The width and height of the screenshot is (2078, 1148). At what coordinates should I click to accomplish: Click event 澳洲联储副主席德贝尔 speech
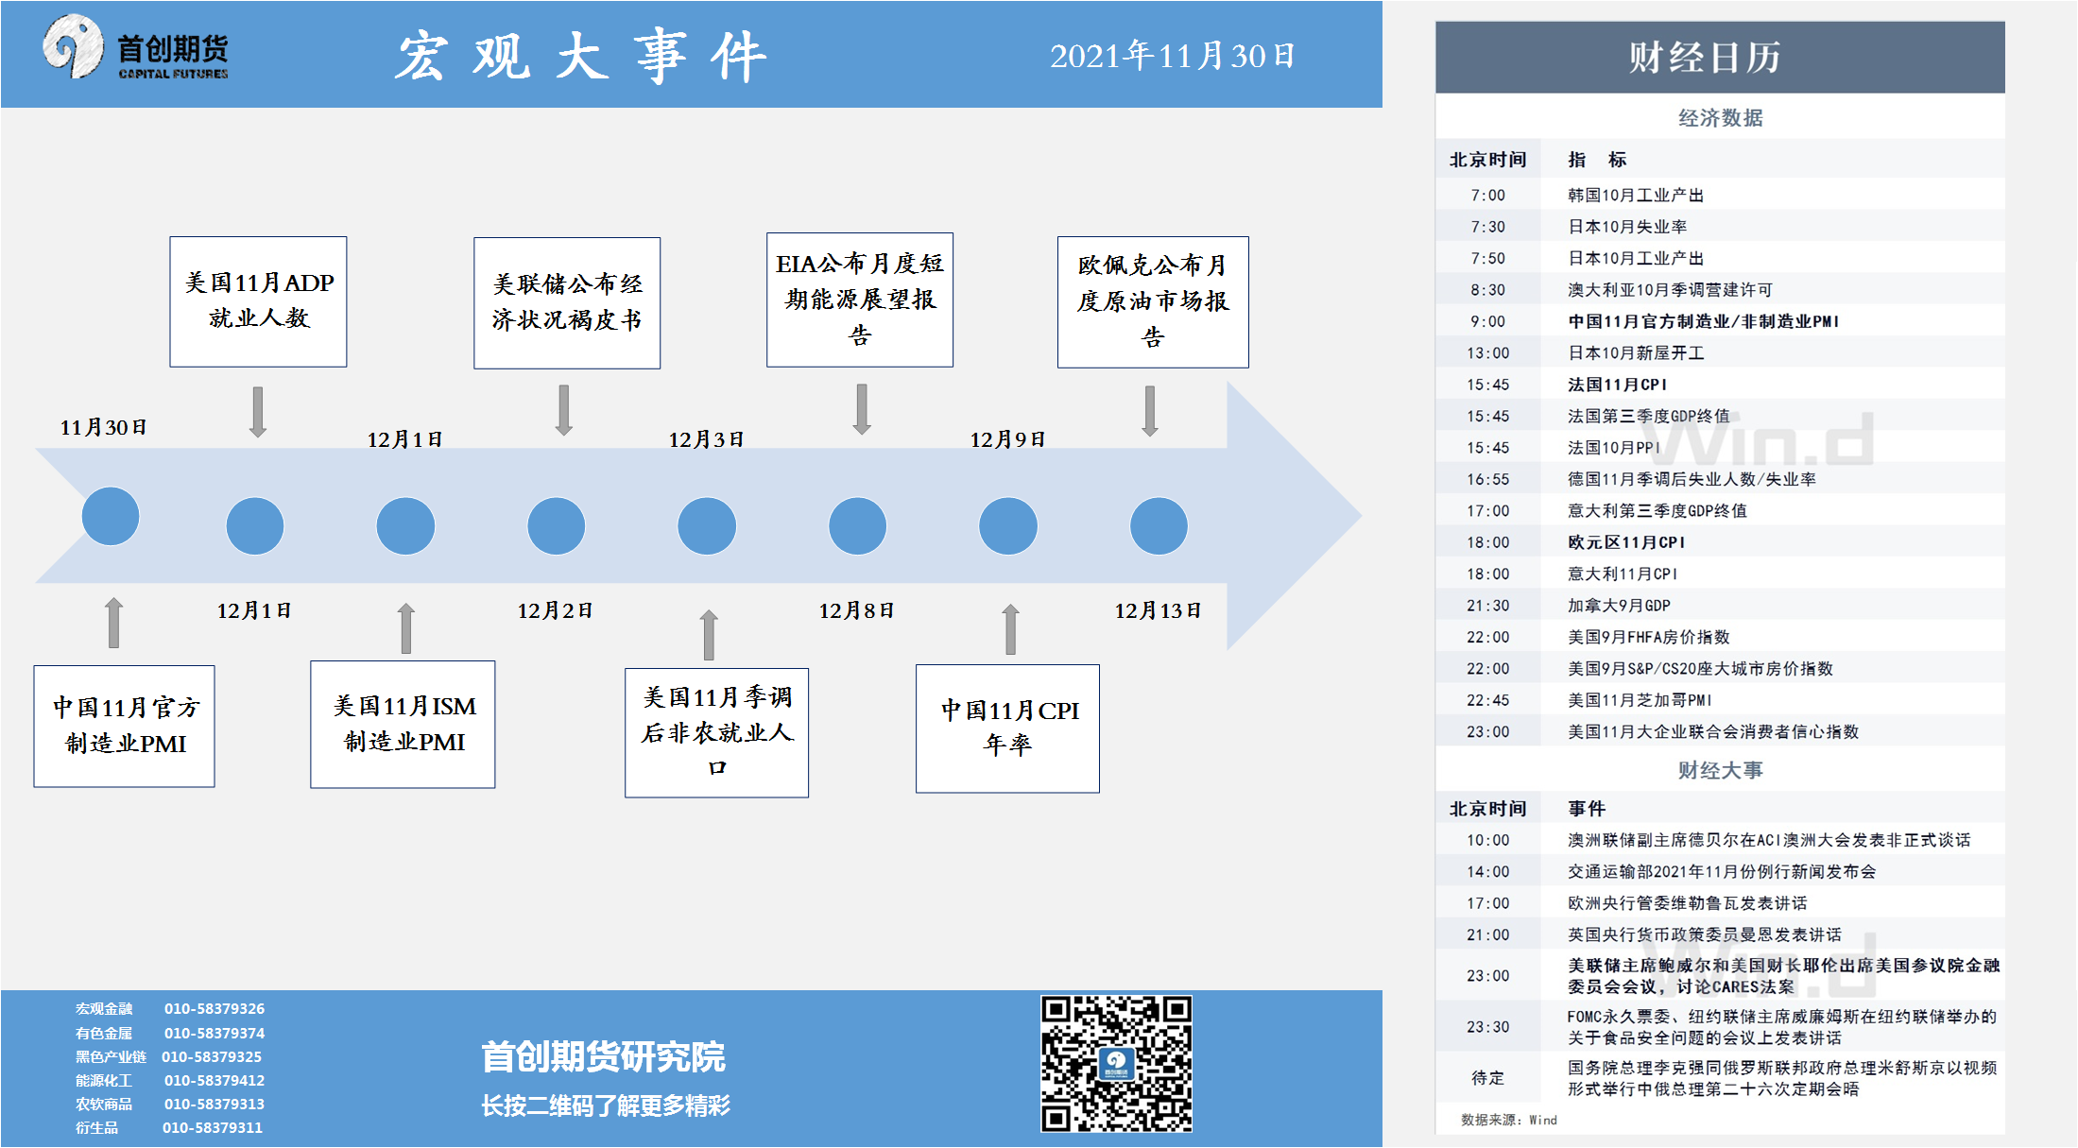pyautogui.click(x=1720, y=840)
